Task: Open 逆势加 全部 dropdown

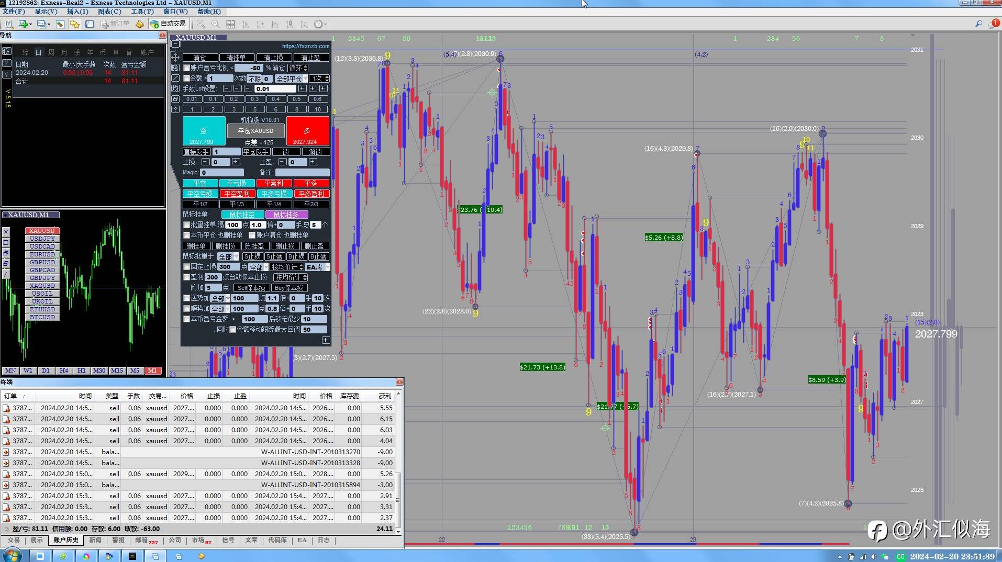Action: (x=220, y=298)
